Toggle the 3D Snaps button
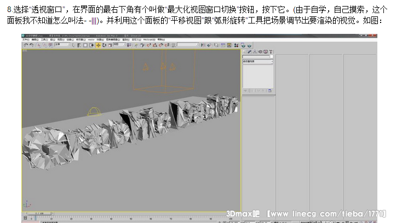402x223 pixels. tap(149, 45)
